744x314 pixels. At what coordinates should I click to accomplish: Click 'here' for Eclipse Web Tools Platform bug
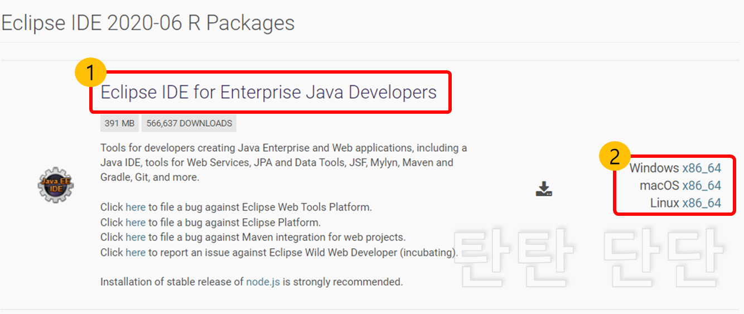(136, 207)
